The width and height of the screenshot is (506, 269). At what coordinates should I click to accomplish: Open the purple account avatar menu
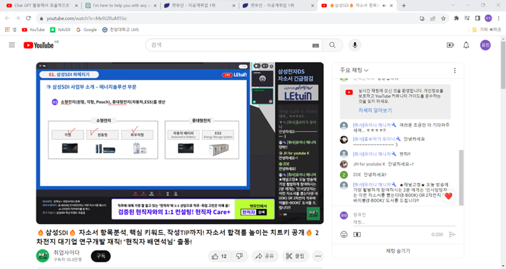click(x=485, y=45)
